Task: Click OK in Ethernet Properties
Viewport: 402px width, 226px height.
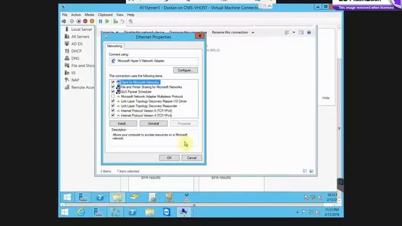Action: pos(169,158)
